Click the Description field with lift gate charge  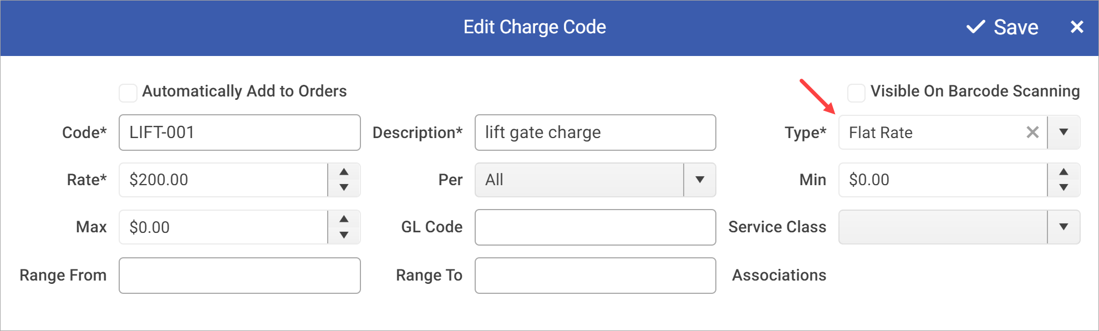[595, 133]
